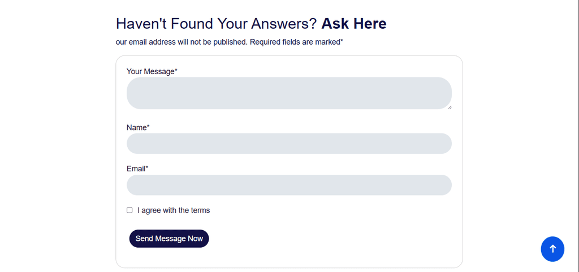Tick the I agree with the terms checkbox
Viewport: 579px width, 272px height.
click(x=129, y=210)
